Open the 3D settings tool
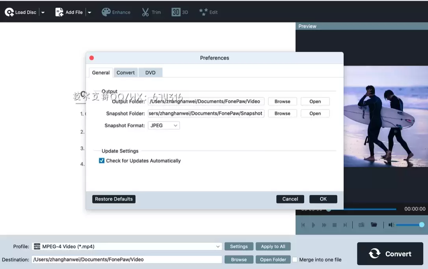 [x=176, y=12]
